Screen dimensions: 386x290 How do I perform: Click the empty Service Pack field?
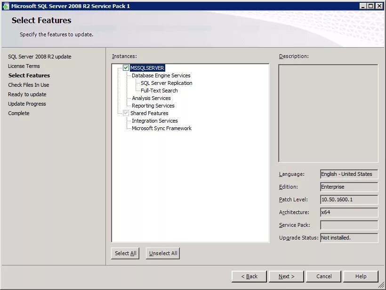point(349,225)
